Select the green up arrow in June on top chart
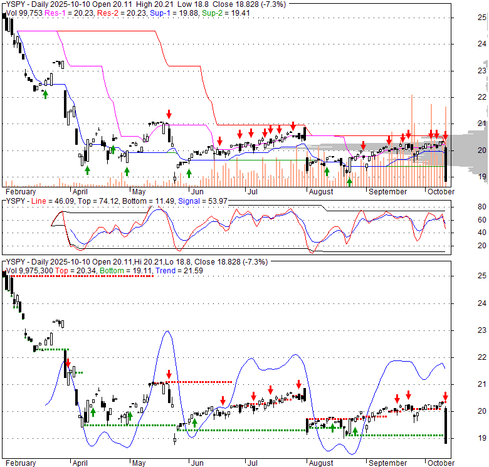The image size is (489, 467). point(189,173)
